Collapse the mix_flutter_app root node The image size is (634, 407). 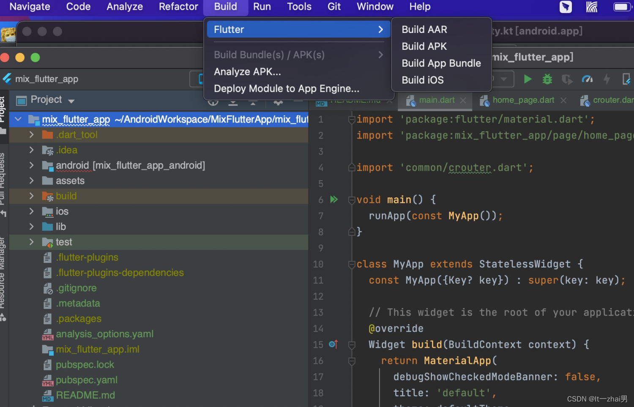(x=18, y=119)
